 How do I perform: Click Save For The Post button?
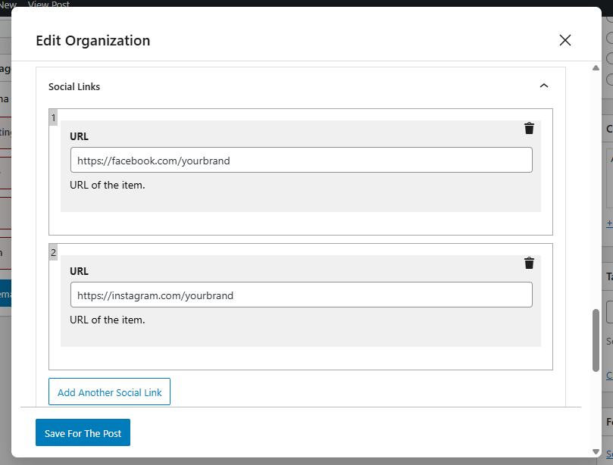[x=83, y=433]
